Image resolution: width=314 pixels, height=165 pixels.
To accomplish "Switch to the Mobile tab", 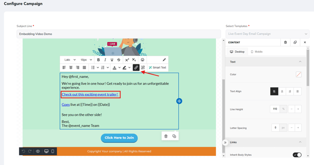I will (257, 52).
